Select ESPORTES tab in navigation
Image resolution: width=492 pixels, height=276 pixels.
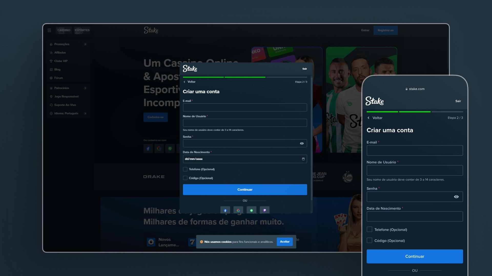pyautogui.click(x=82, y=30)
